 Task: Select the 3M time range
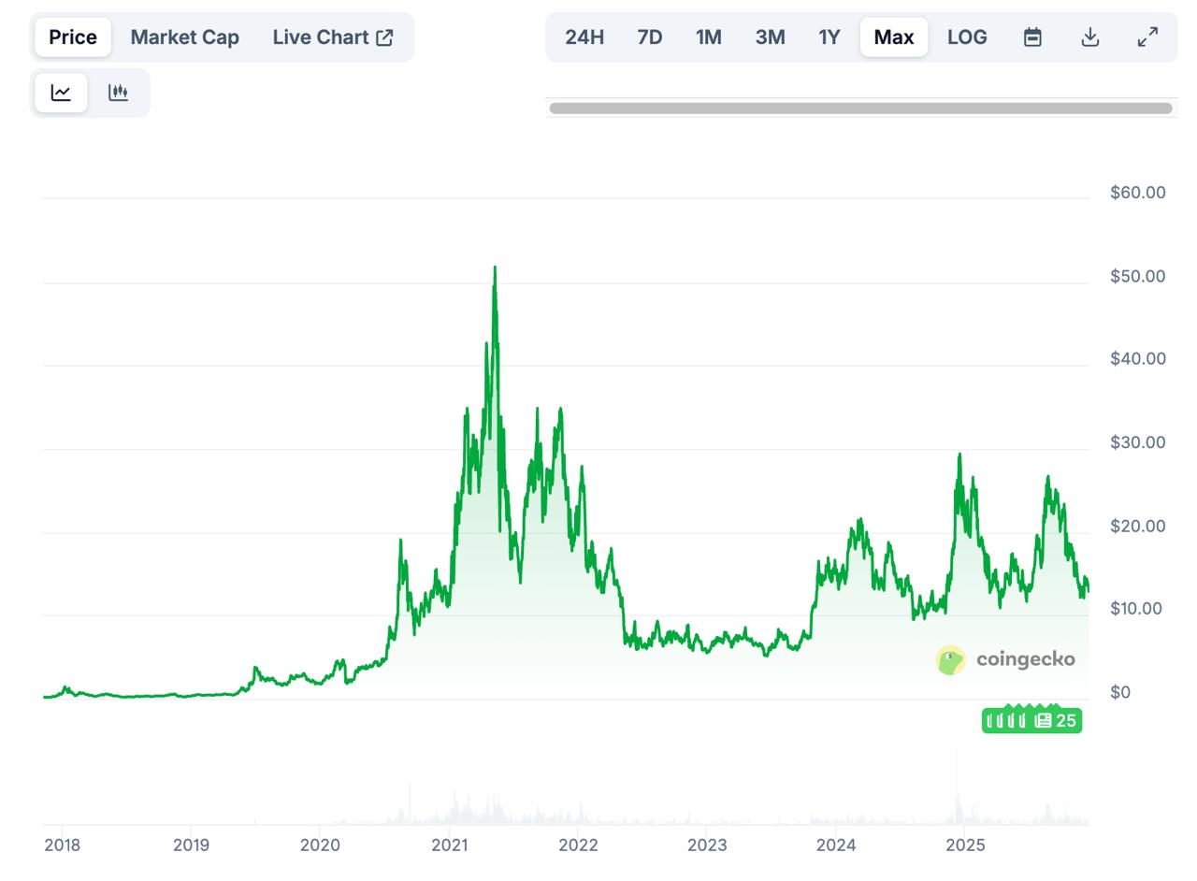tap(769, 36)
